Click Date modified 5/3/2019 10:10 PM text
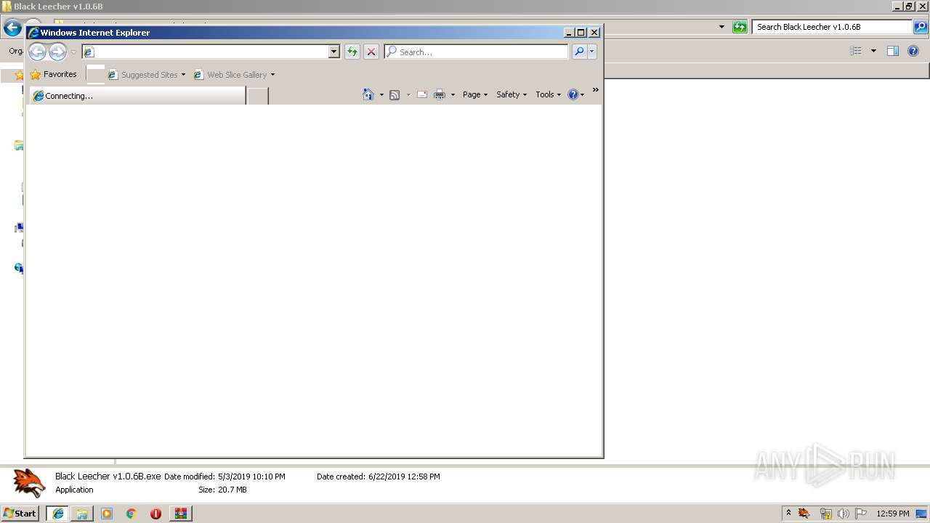930x523 pixels. pos(225,477)
